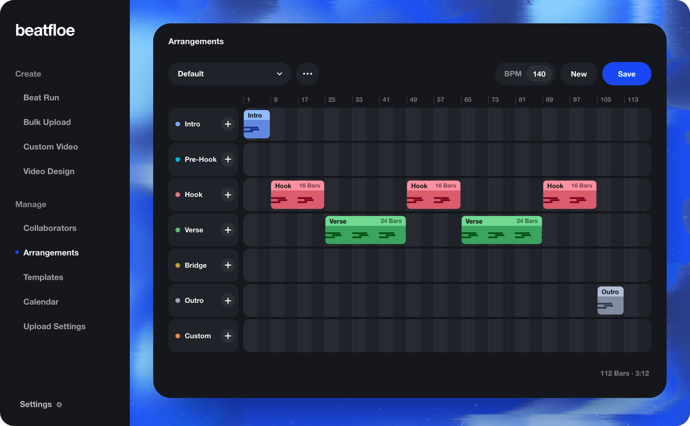The height and width of the screenshot is (426, 690).
Task: Click bar 57 on the ruler
Action: [440, 100]
